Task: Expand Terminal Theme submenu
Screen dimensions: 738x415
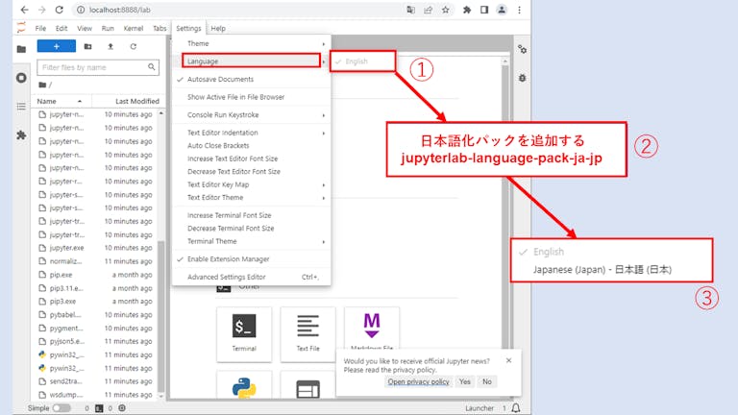Action: (252, 241)
